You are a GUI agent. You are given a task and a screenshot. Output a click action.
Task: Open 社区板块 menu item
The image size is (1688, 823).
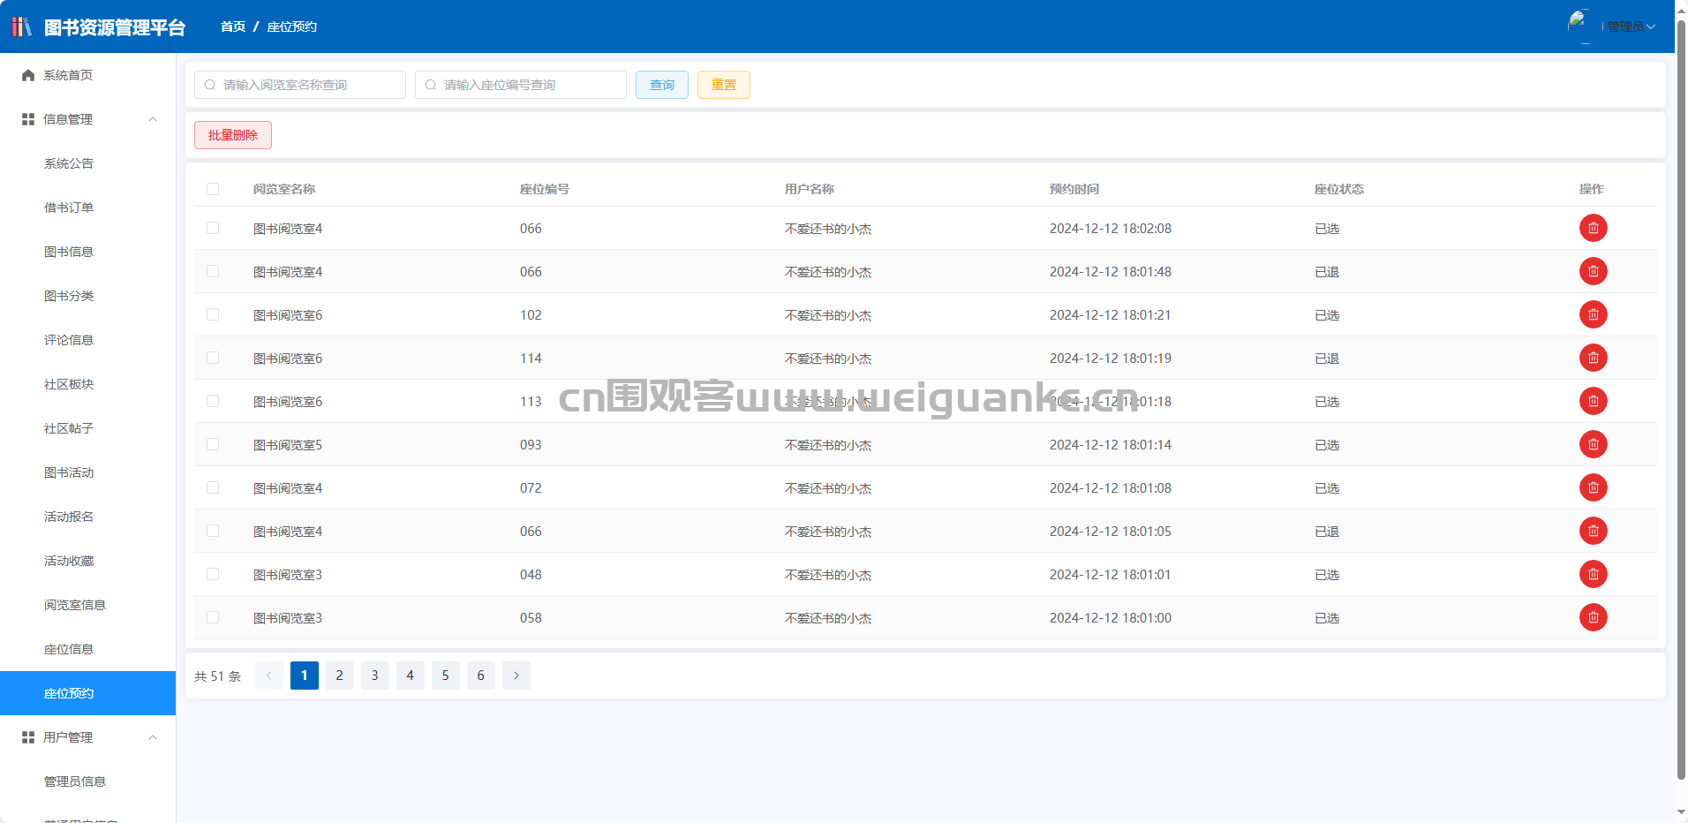88,384
